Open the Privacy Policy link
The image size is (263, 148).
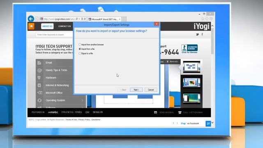tap(84, 120)
